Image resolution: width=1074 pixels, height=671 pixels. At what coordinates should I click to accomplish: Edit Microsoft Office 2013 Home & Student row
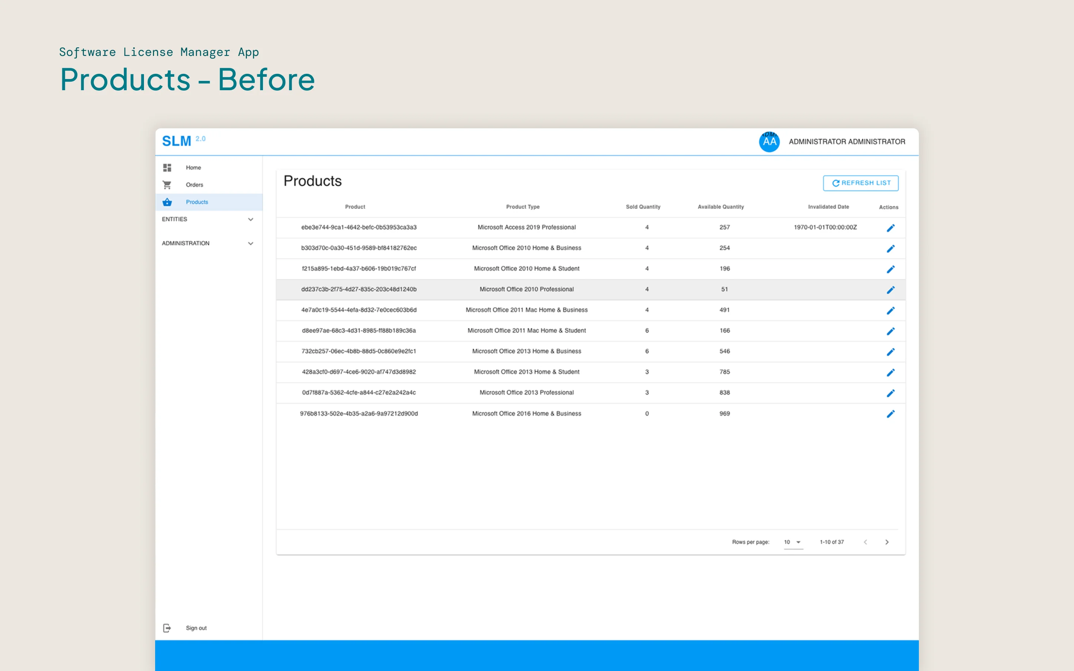click(890, 372)
